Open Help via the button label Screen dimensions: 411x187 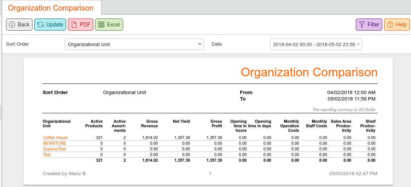pyautogui.click(x=401, y=25)
